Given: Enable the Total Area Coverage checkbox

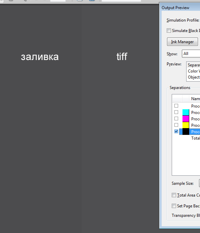Looking at the screenshot, I should coord(174,195).
